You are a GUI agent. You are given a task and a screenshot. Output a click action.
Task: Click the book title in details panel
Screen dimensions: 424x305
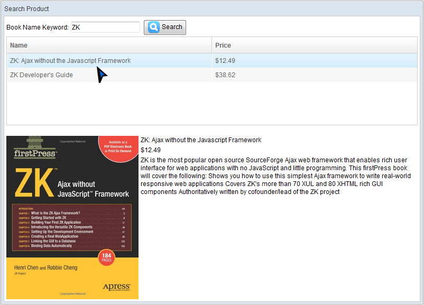pos(201,140)
